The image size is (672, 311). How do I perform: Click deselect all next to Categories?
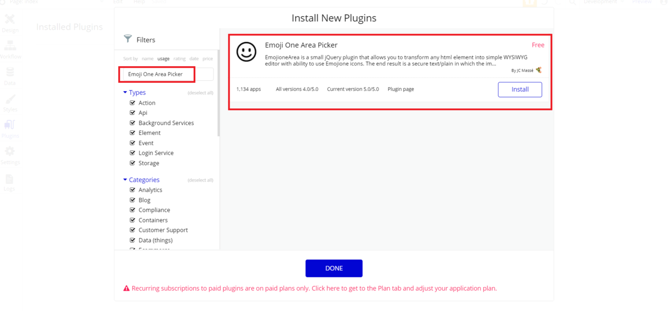[x=200, y=180]
